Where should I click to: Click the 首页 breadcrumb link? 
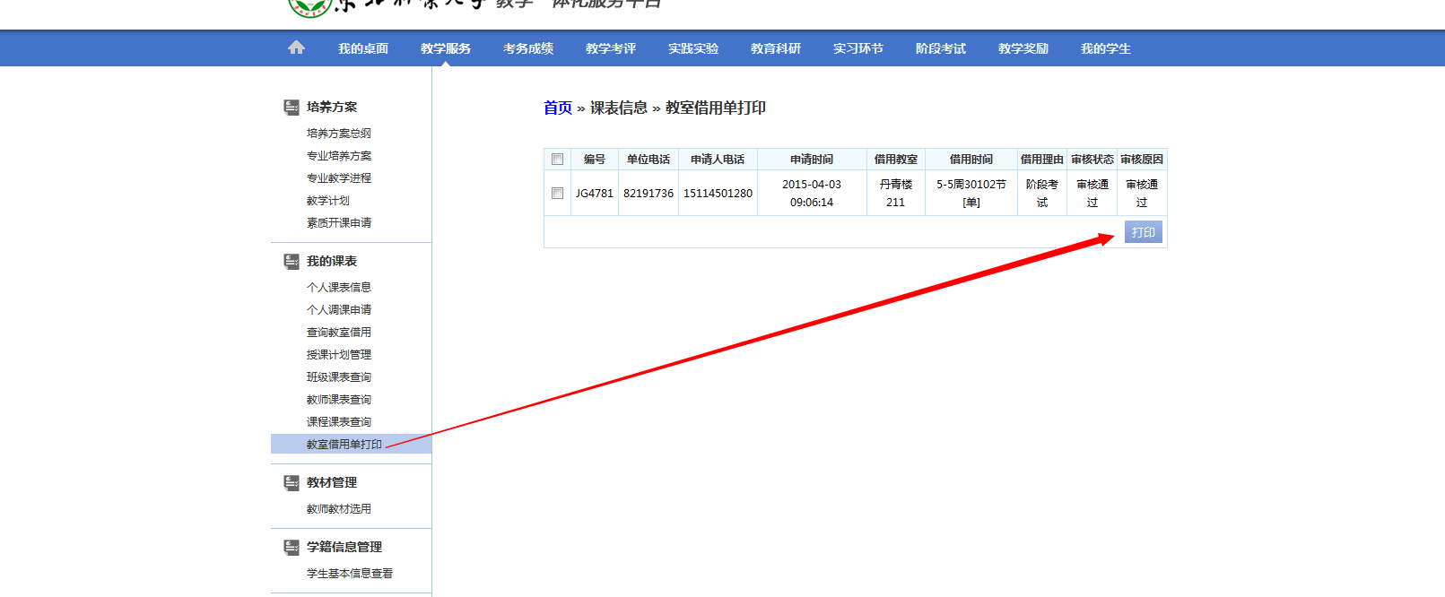click(558, 108)
